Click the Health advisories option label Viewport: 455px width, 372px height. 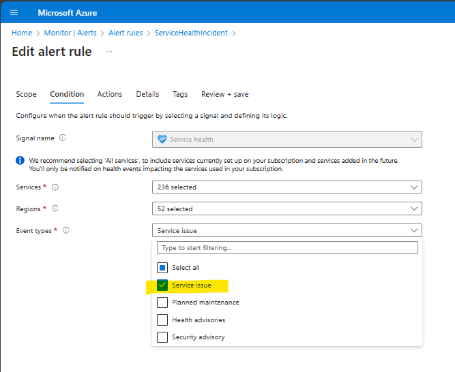199,320
